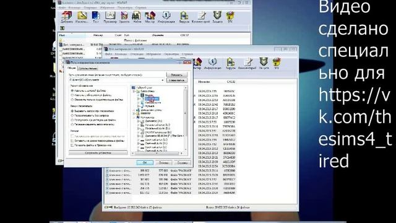Click the Показать button in extraction dialog
This screenshot has height=223, width=396.
pyautogui.click(x=176, y=75)
